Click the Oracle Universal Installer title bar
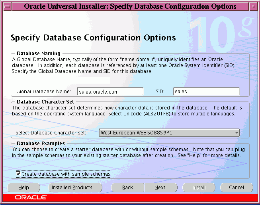 coord(130,6)
